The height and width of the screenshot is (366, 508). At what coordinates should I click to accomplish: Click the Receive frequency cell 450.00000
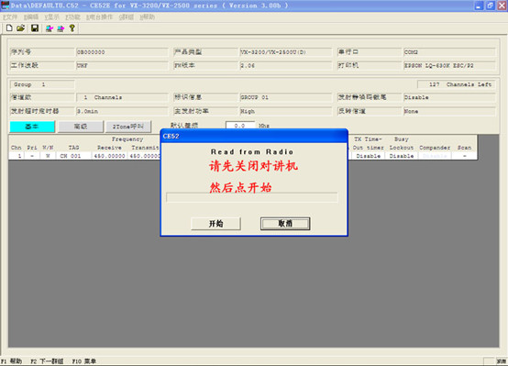109,156
